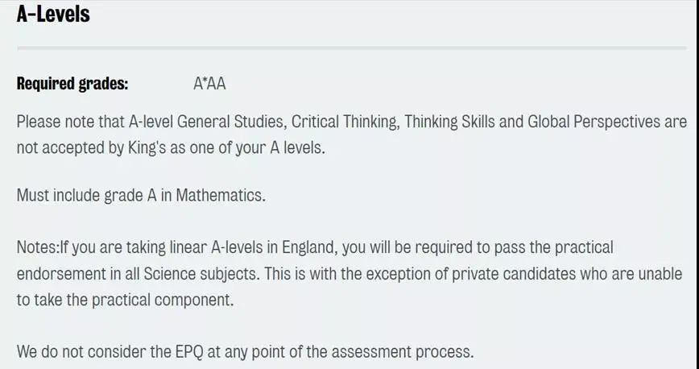The image size is (699, 369).
Task: Click the Notes: label
Action: pos(38,247)
